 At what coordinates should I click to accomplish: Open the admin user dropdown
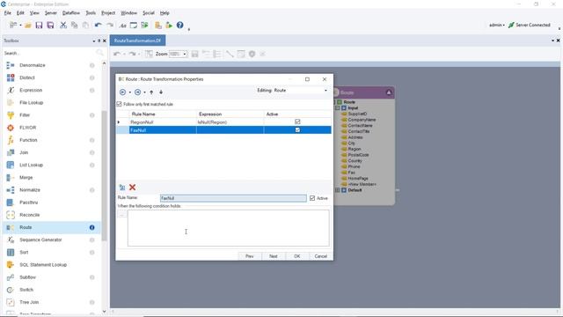pos(497,25)
